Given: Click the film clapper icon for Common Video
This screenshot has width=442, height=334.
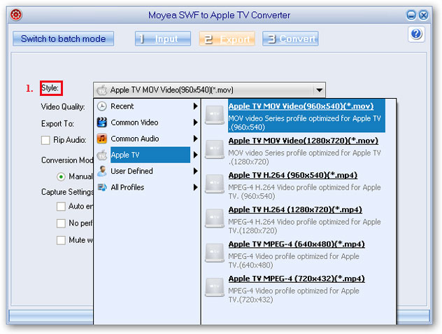Looking at the screenshot, I should click(102, 123).
